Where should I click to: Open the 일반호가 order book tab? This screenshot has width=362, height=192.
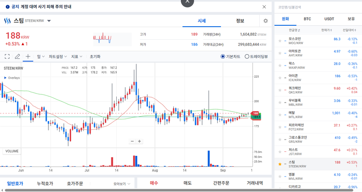tap(15, 183)
